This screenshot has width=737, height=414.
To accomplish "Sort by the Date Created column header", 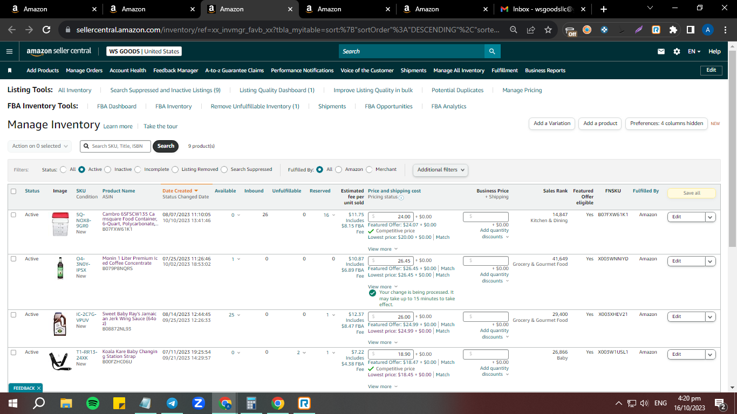I will (180, 191).
